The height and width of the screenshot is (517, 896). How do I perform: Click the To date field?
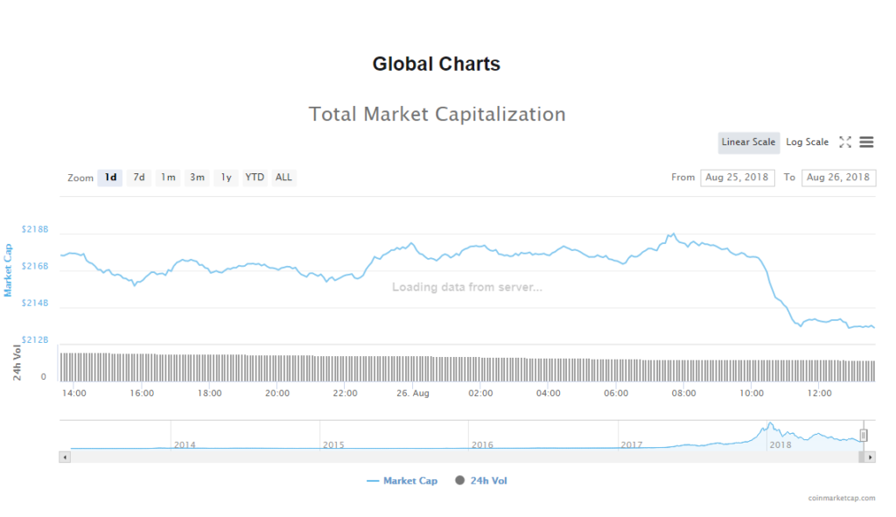pos(838,178)
